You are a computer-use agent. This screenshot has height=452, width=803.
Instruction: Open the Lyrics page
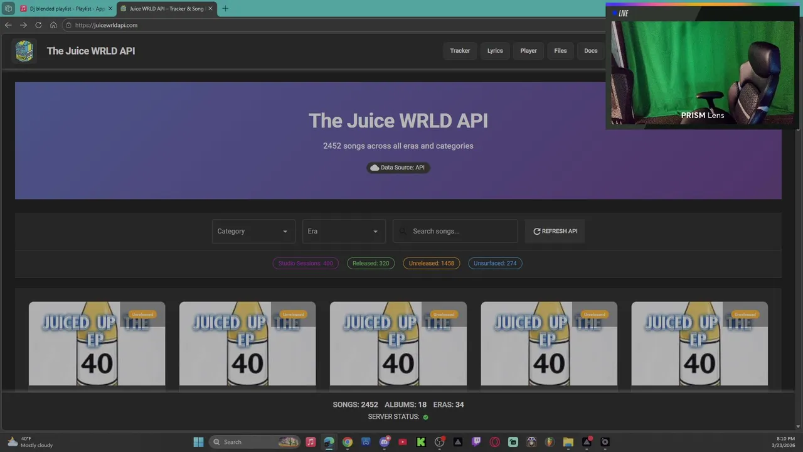click(x=495, y=51)
